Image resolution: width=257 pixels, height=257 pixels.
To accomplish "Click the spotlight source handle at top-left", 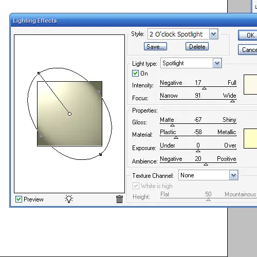I will click(39, 74).
